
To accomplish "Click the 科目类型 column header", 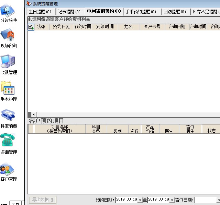I will 96,129.
